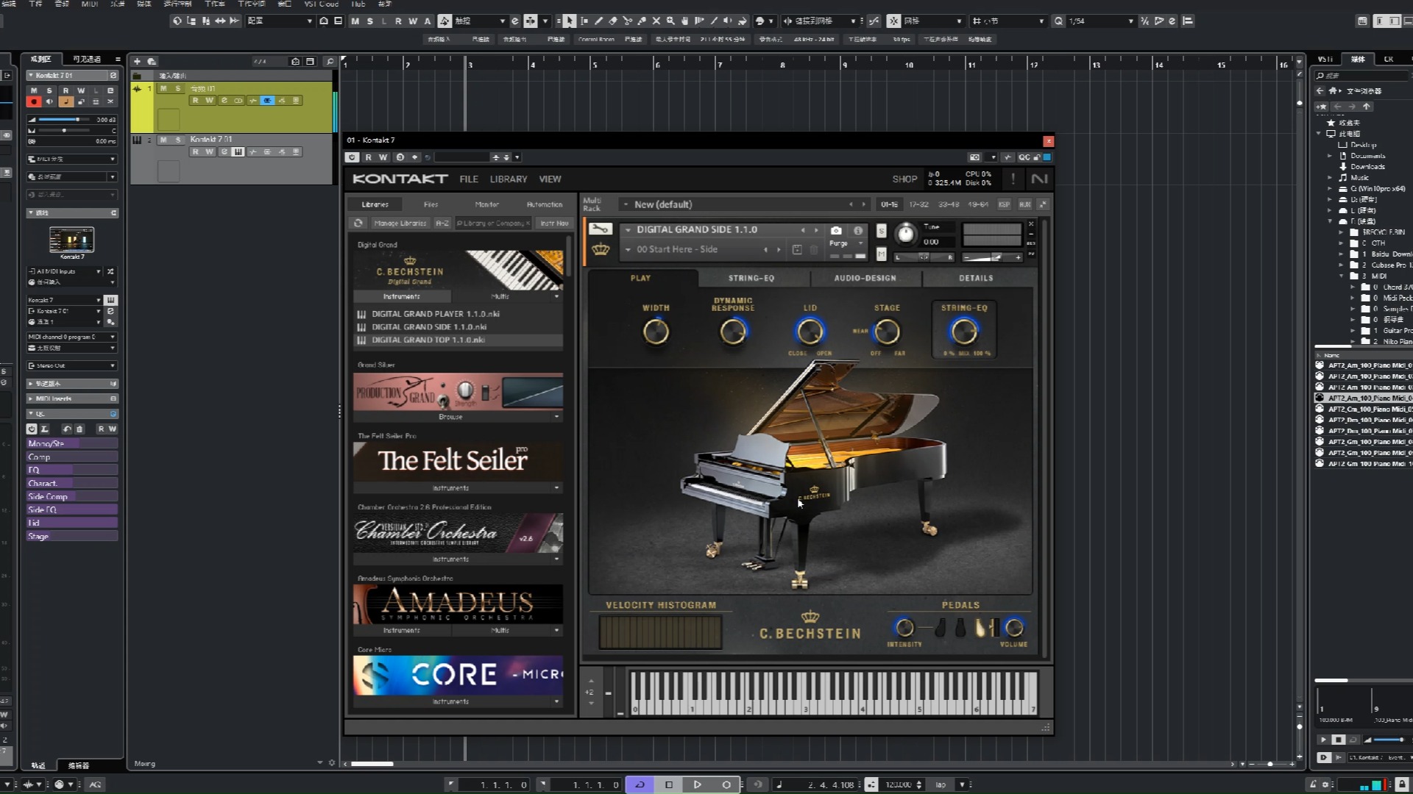
Task: Expand the Documents folder in media browser
Action: pyautogui.click(x=1330, y=156)
